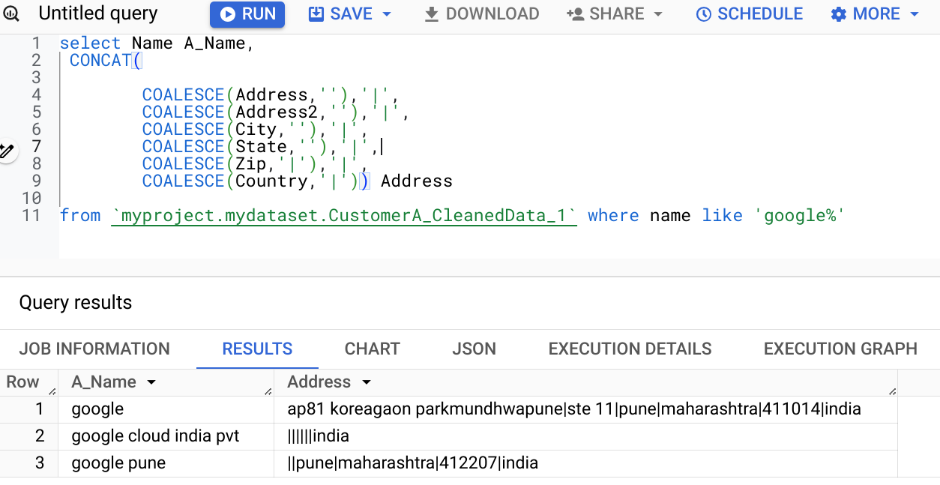Open the Address column dropdown
The width and height of the screenshot is (940, 485).
point(367,382)
